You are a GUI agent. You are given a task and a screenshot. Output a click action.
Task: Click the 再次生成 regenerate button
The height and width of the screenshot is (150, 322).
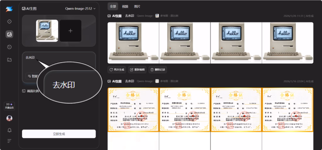(x=117, y=70)
